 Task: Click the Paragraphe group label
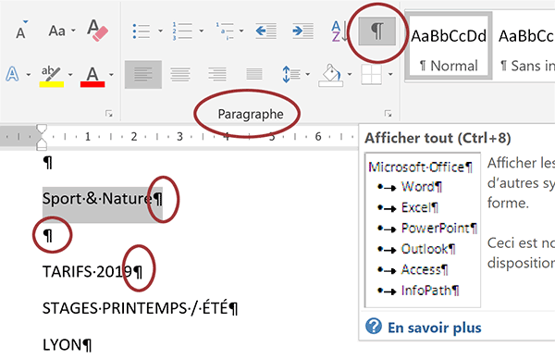(251, 114)
